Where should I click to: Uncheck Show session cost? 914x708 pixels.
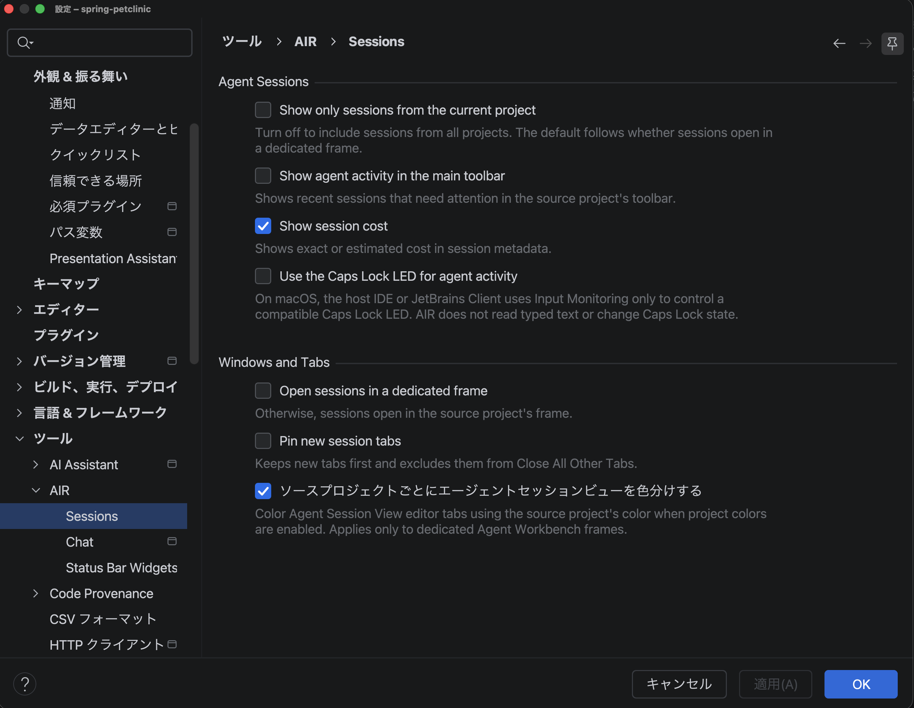click(263, 226)
